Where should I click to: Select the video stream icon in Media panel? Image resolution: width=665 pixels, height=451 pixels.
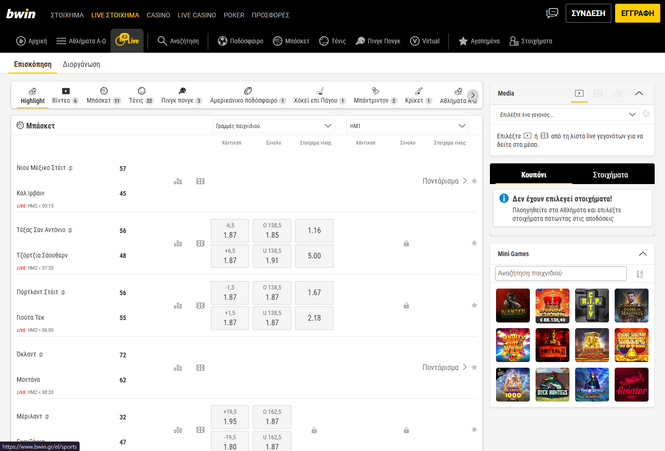(x=579, y=93)
